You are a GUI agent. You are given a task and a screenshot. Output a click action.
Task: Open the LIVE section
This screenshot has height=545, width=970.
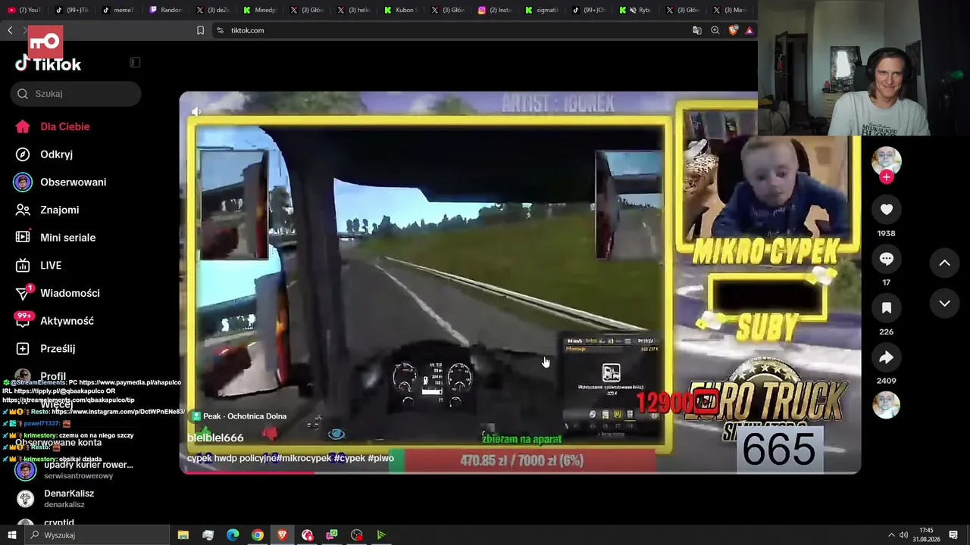pos(39,265)
